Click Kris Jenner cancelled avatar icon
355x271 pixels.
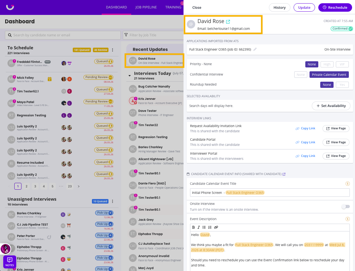point(133,101)
